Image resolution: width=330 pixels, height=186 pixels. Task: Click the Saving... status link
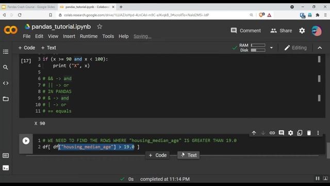(x=142, y=36)
